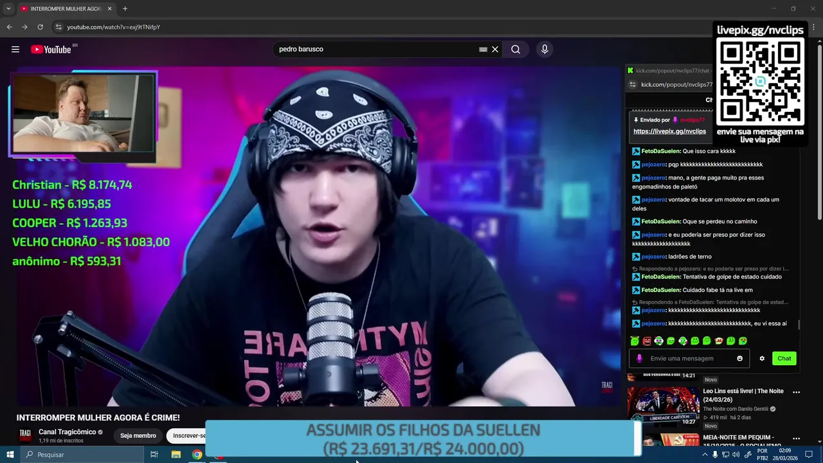Open the YouTube hamburger guide menu
This screenshot has height=463, width=823.
click(x=15, y=50)
